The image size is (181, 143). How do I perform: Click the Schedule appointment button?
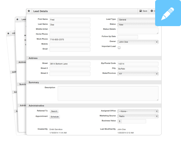(x=55, y=117)
